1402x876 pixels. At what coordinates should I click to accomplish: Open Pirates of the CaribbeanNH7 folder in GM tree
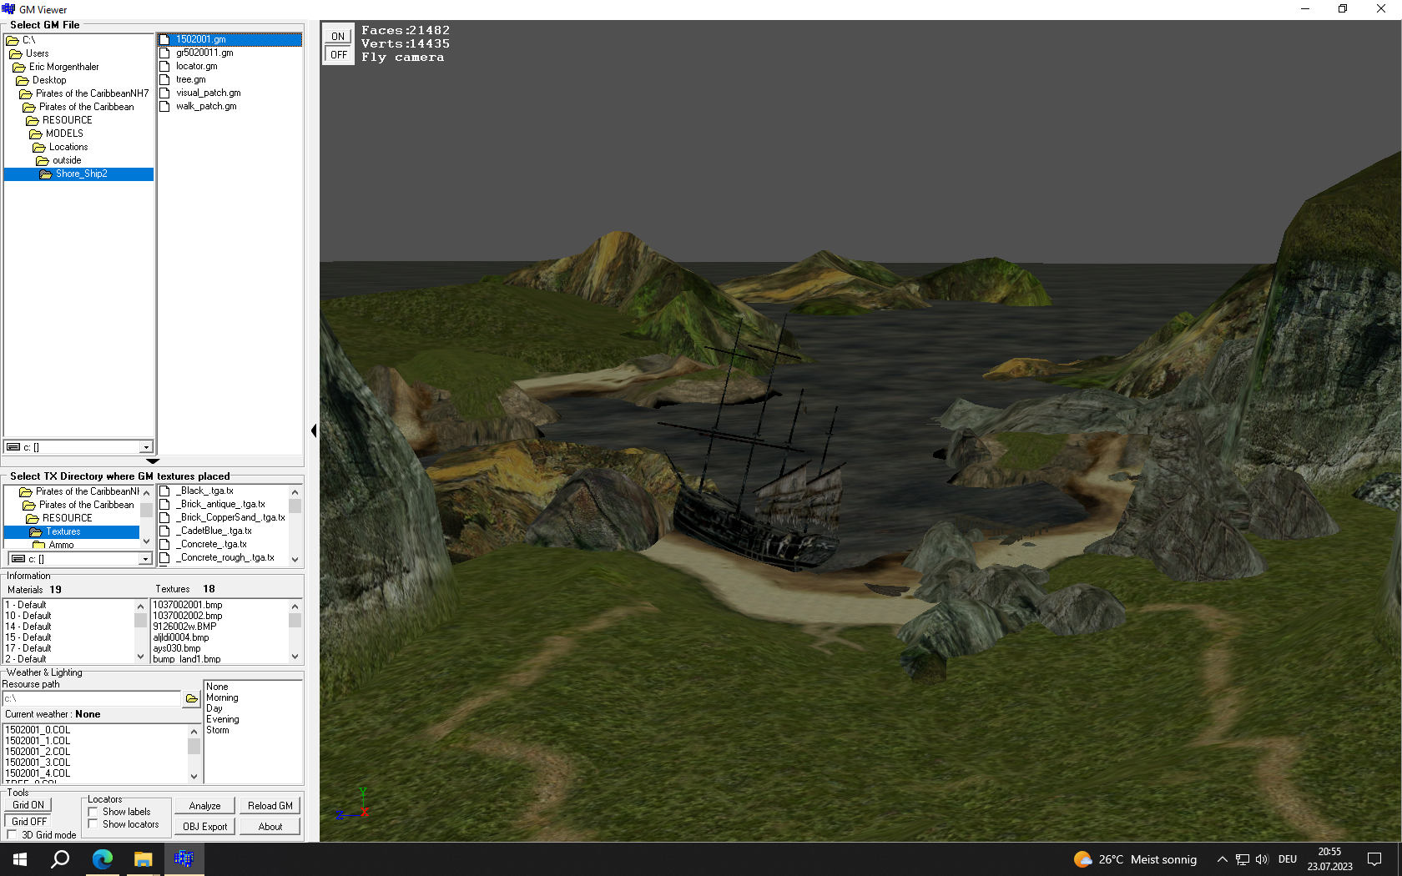(x=92, y=93)
